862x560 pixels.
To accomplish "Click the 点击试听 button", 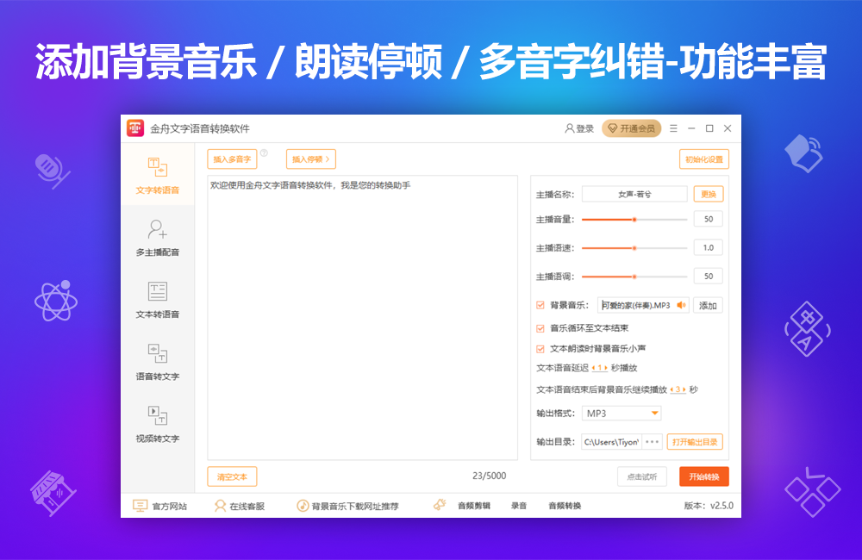I will click(642, 476).
